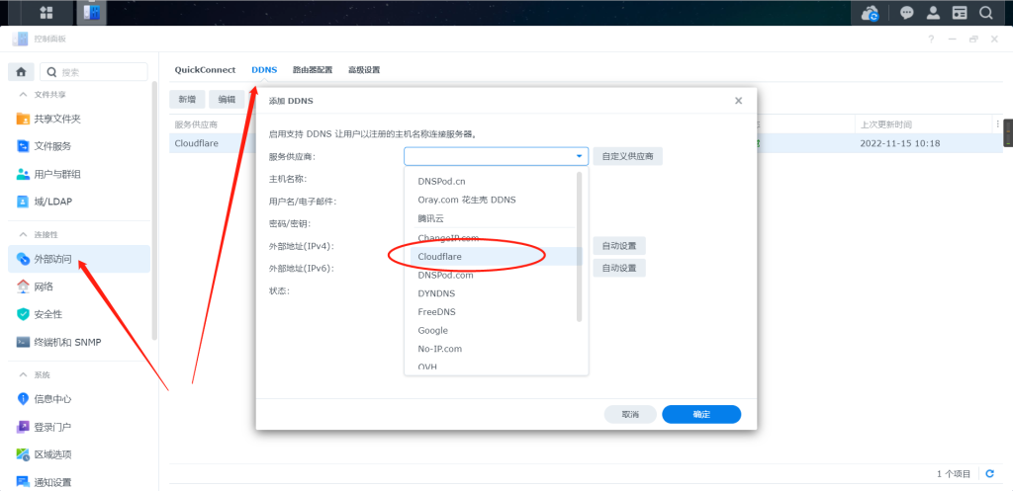
Task: Collapse the 连接性 section
Action: 24,235
